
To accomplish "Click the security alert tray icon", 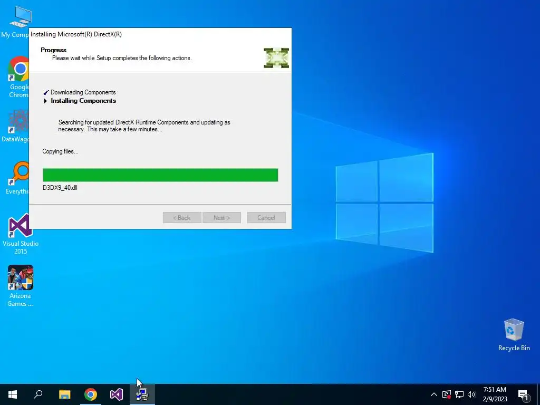I will click(x=447, y=394).
